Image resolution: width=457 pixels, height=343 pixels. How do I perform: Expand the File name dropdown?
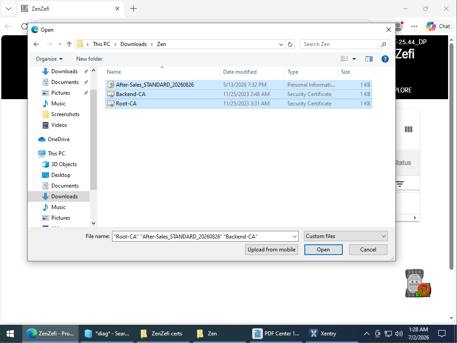point(295,237)
